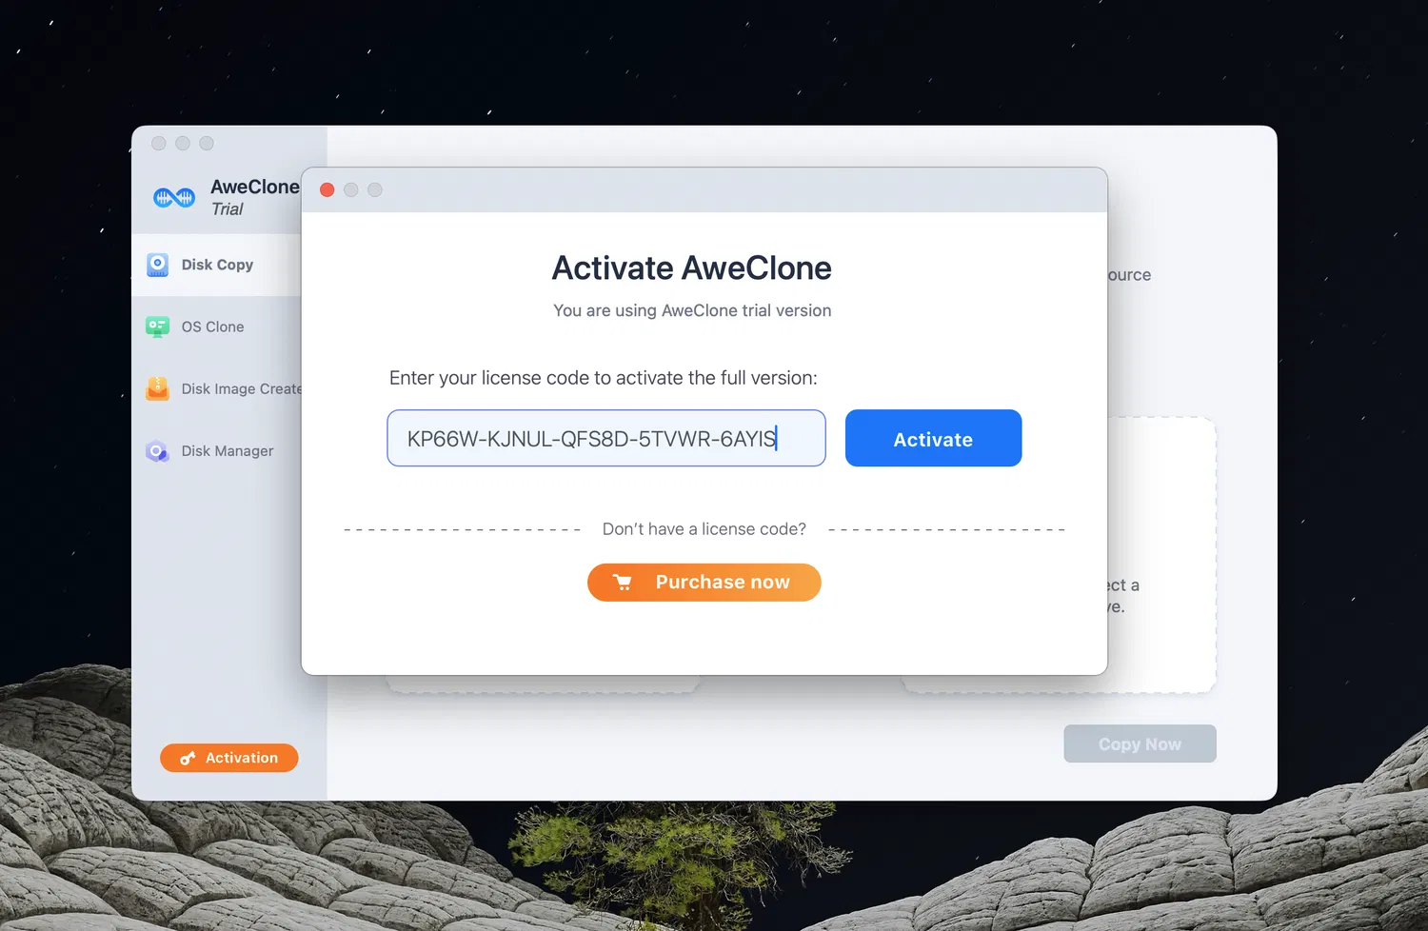Screen dimensions: 1428x931
Task: Go to Disk Manager in the sidebar
Action: coord(217,451)
